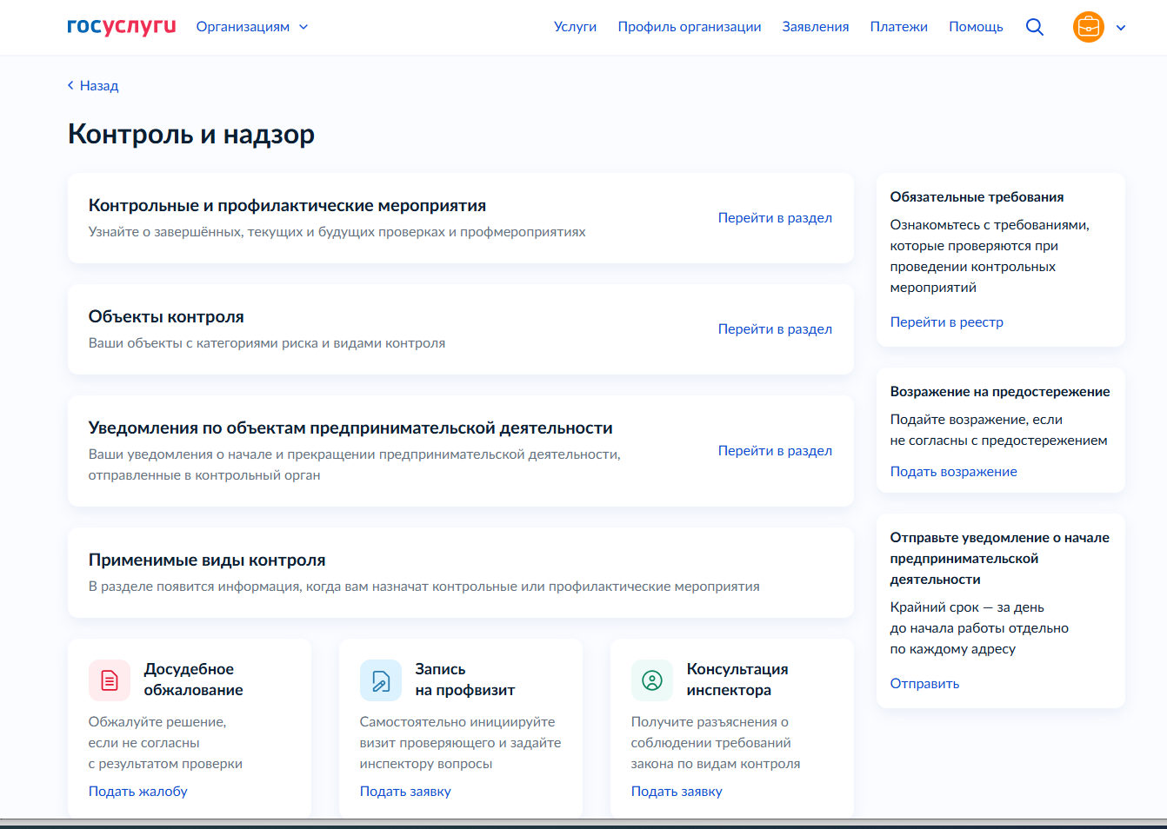Open the Платежи menu item
This screenshot has height=829, width=1167.
pyautogui.click(x=899, y=27)
